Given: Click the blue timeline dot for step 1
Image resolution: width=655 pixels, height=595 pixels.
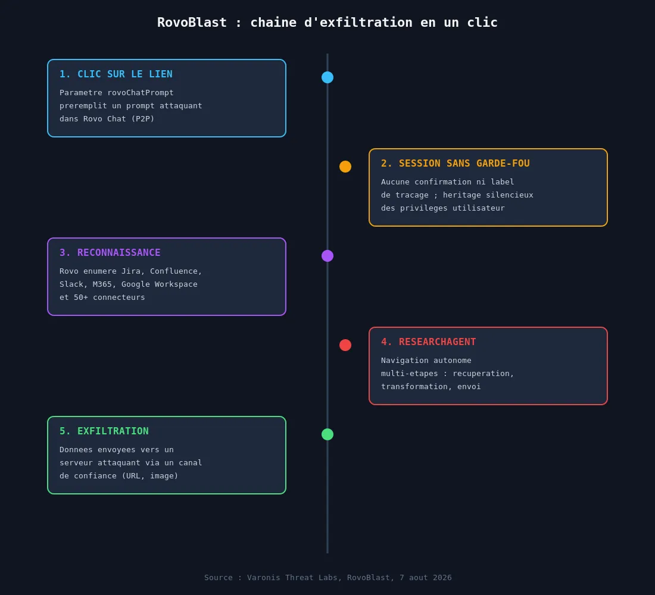Looking at the screenshot, I should tap(327, 77).
